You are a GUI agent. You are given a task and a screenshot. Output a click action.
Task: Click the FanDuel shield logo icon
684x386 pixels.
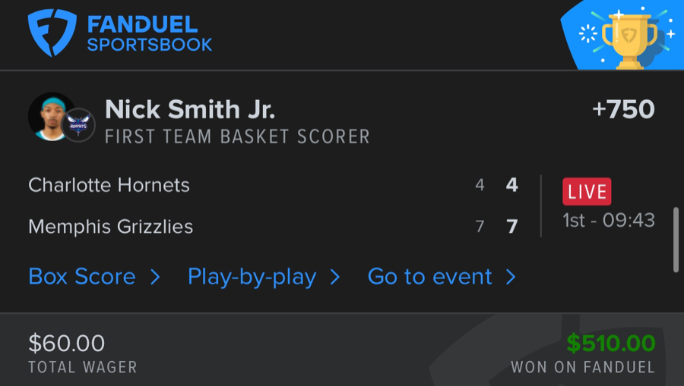click(x=52, y=33)
